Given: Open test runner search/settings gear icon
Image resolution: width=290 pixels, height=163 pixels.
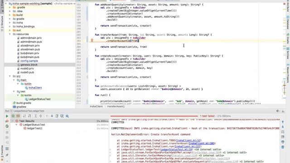Looking at the screenshot, I should (x=68, y=116).
